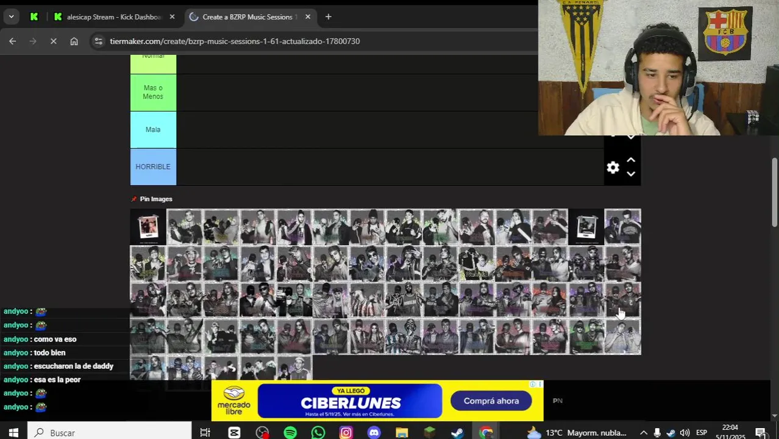This screenshot has width=779, height=439.
Task: Open CapCut from the taskbar
Action: point(234,432)
